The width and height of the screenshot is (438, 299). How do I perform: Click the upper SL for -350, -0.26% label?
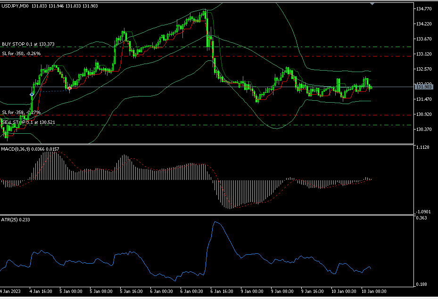pos(21,54)
